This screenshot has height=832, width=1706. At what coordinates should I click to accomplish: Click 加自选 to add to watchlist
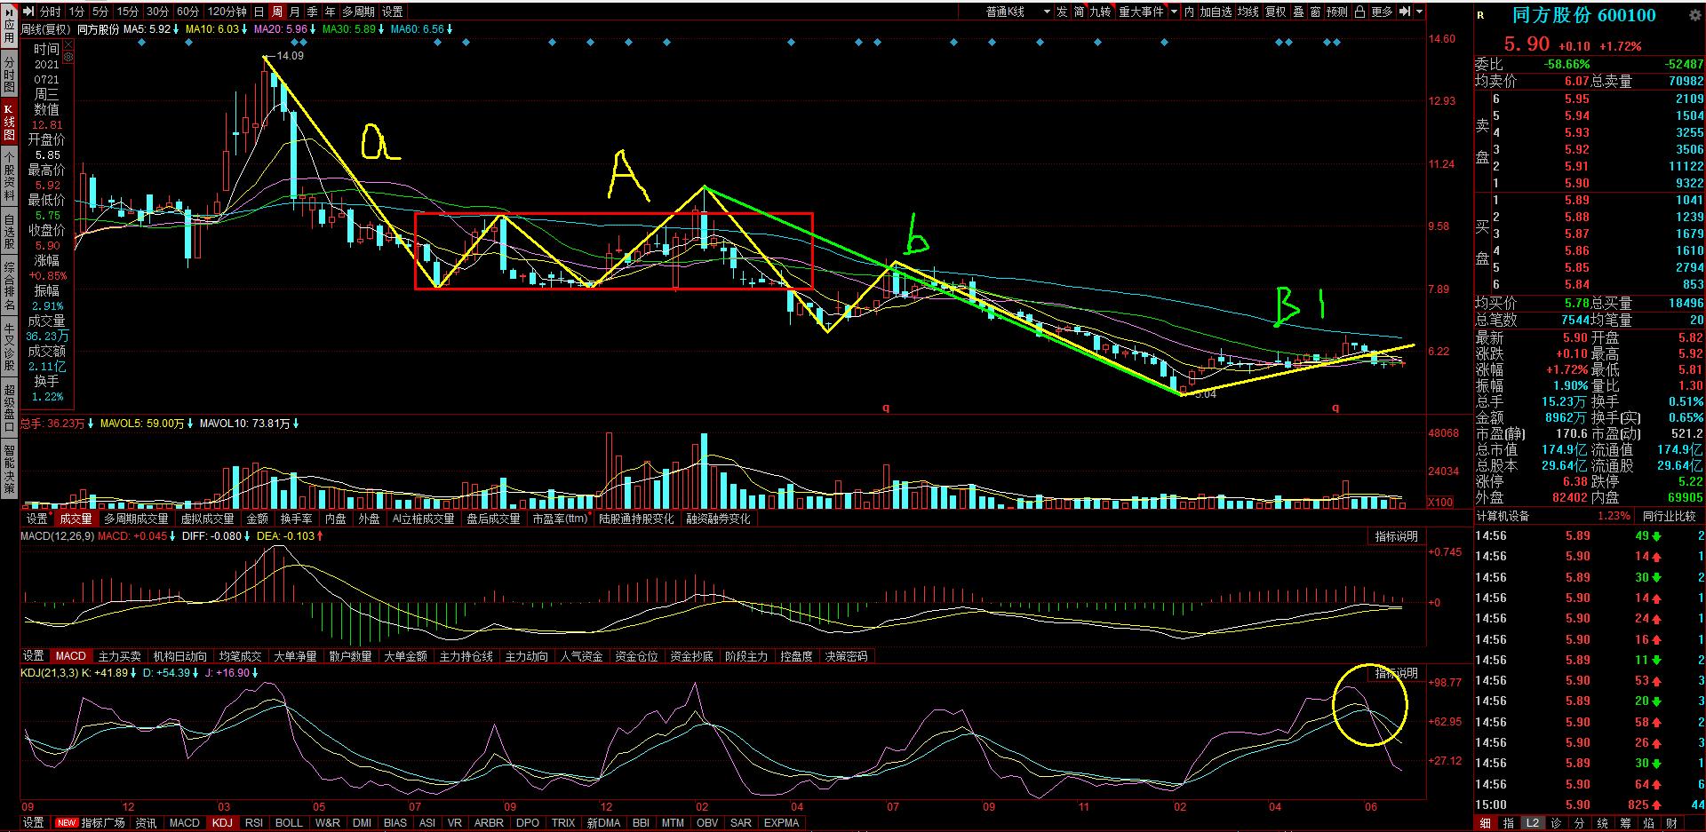tap(1216, 12)
